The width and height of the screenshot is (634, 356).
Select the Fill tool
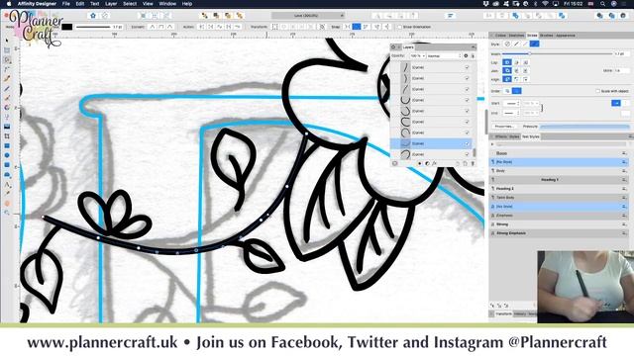[7, 108]
